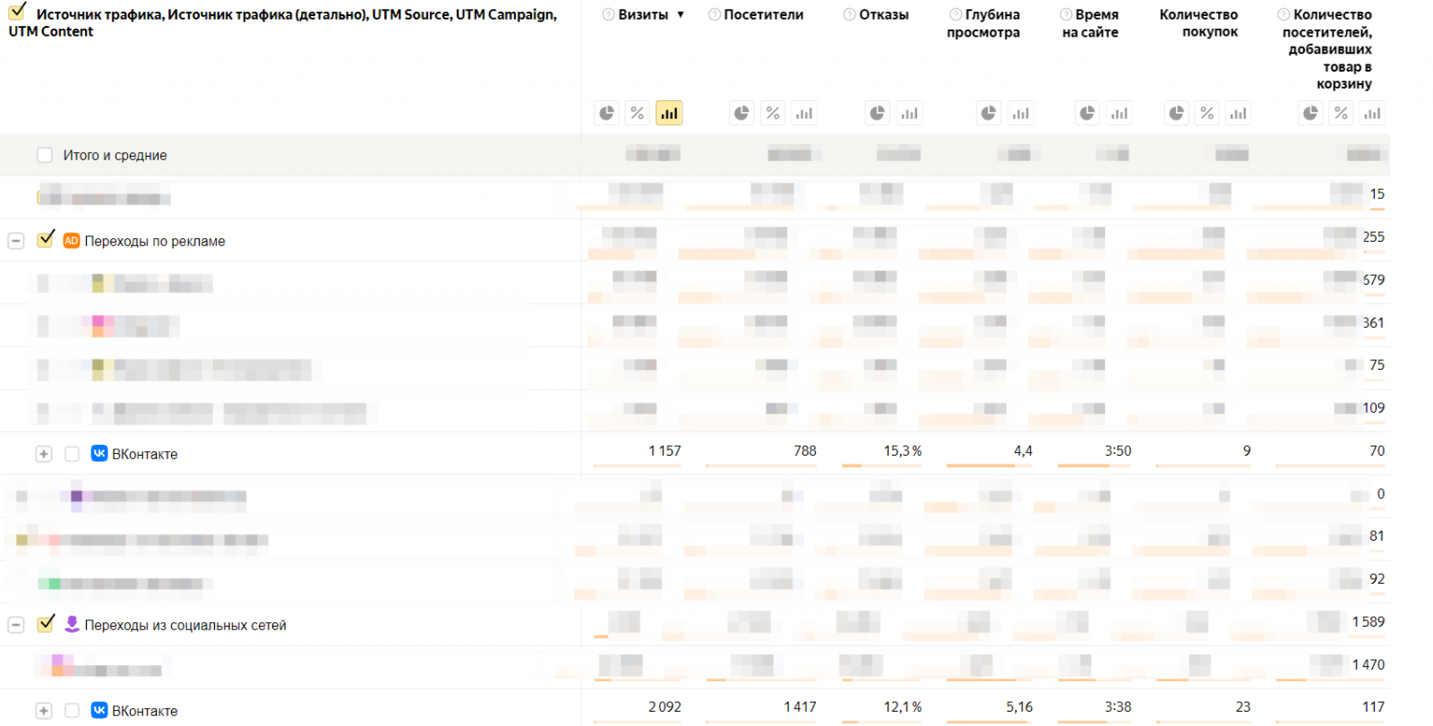Click pie chart icon under Отказы
Screen dimensions: 1433x726
point(878,113)
